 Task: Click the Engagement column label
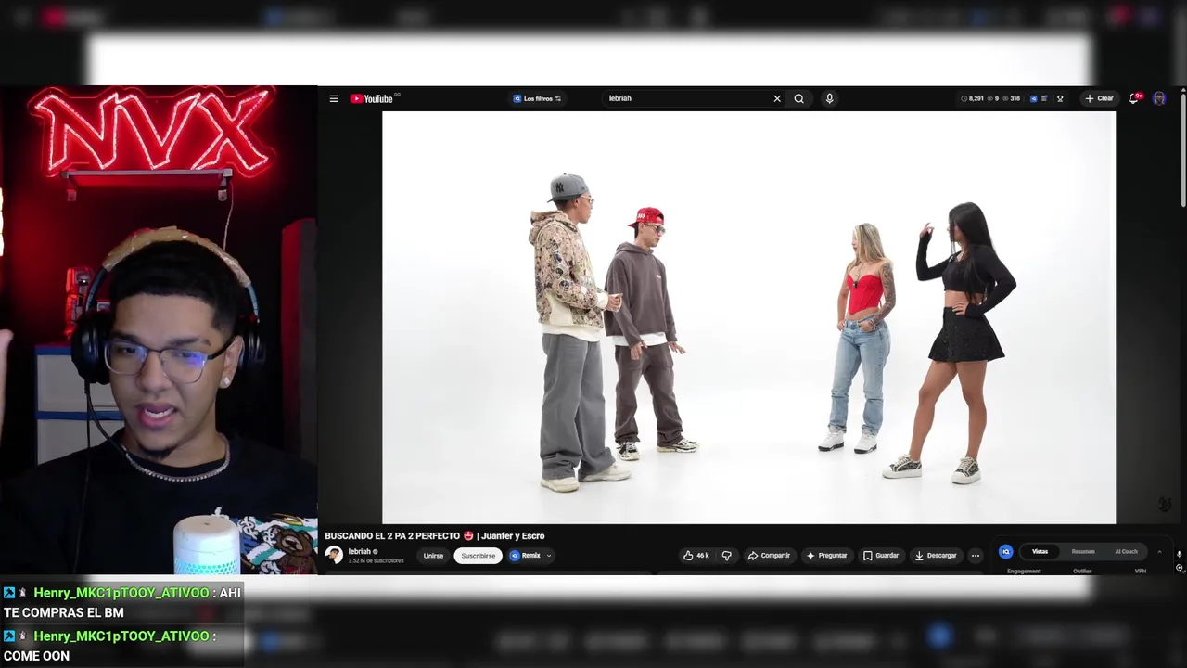tap(1024, 572)
